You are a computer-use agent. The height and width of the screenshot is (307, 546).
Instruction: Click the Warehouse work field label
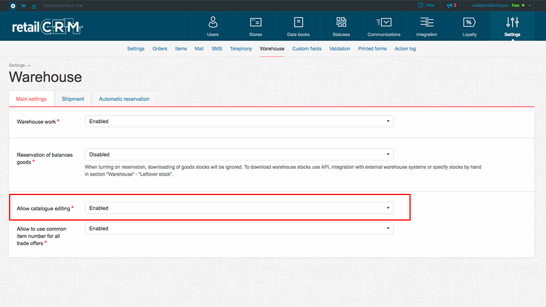click(x=36, y=122)
